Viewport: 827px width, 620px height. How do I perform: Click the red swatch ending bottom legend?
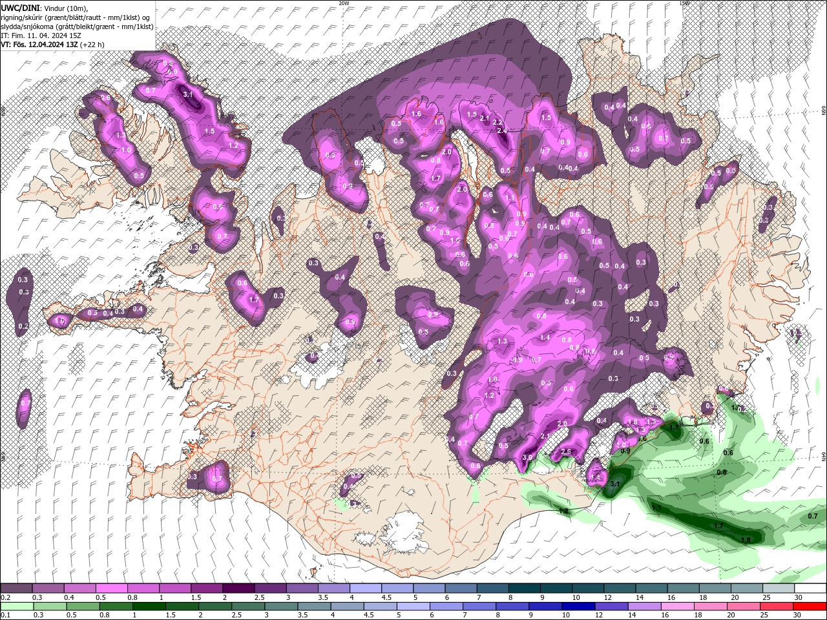coord(810,606)
